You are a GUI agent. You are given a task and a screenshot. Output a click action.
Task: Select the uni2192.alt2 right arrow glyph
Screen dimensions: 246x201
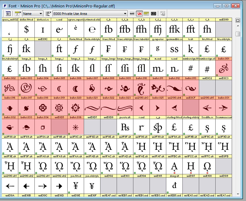pyautogui.click(x=59, y=185)
